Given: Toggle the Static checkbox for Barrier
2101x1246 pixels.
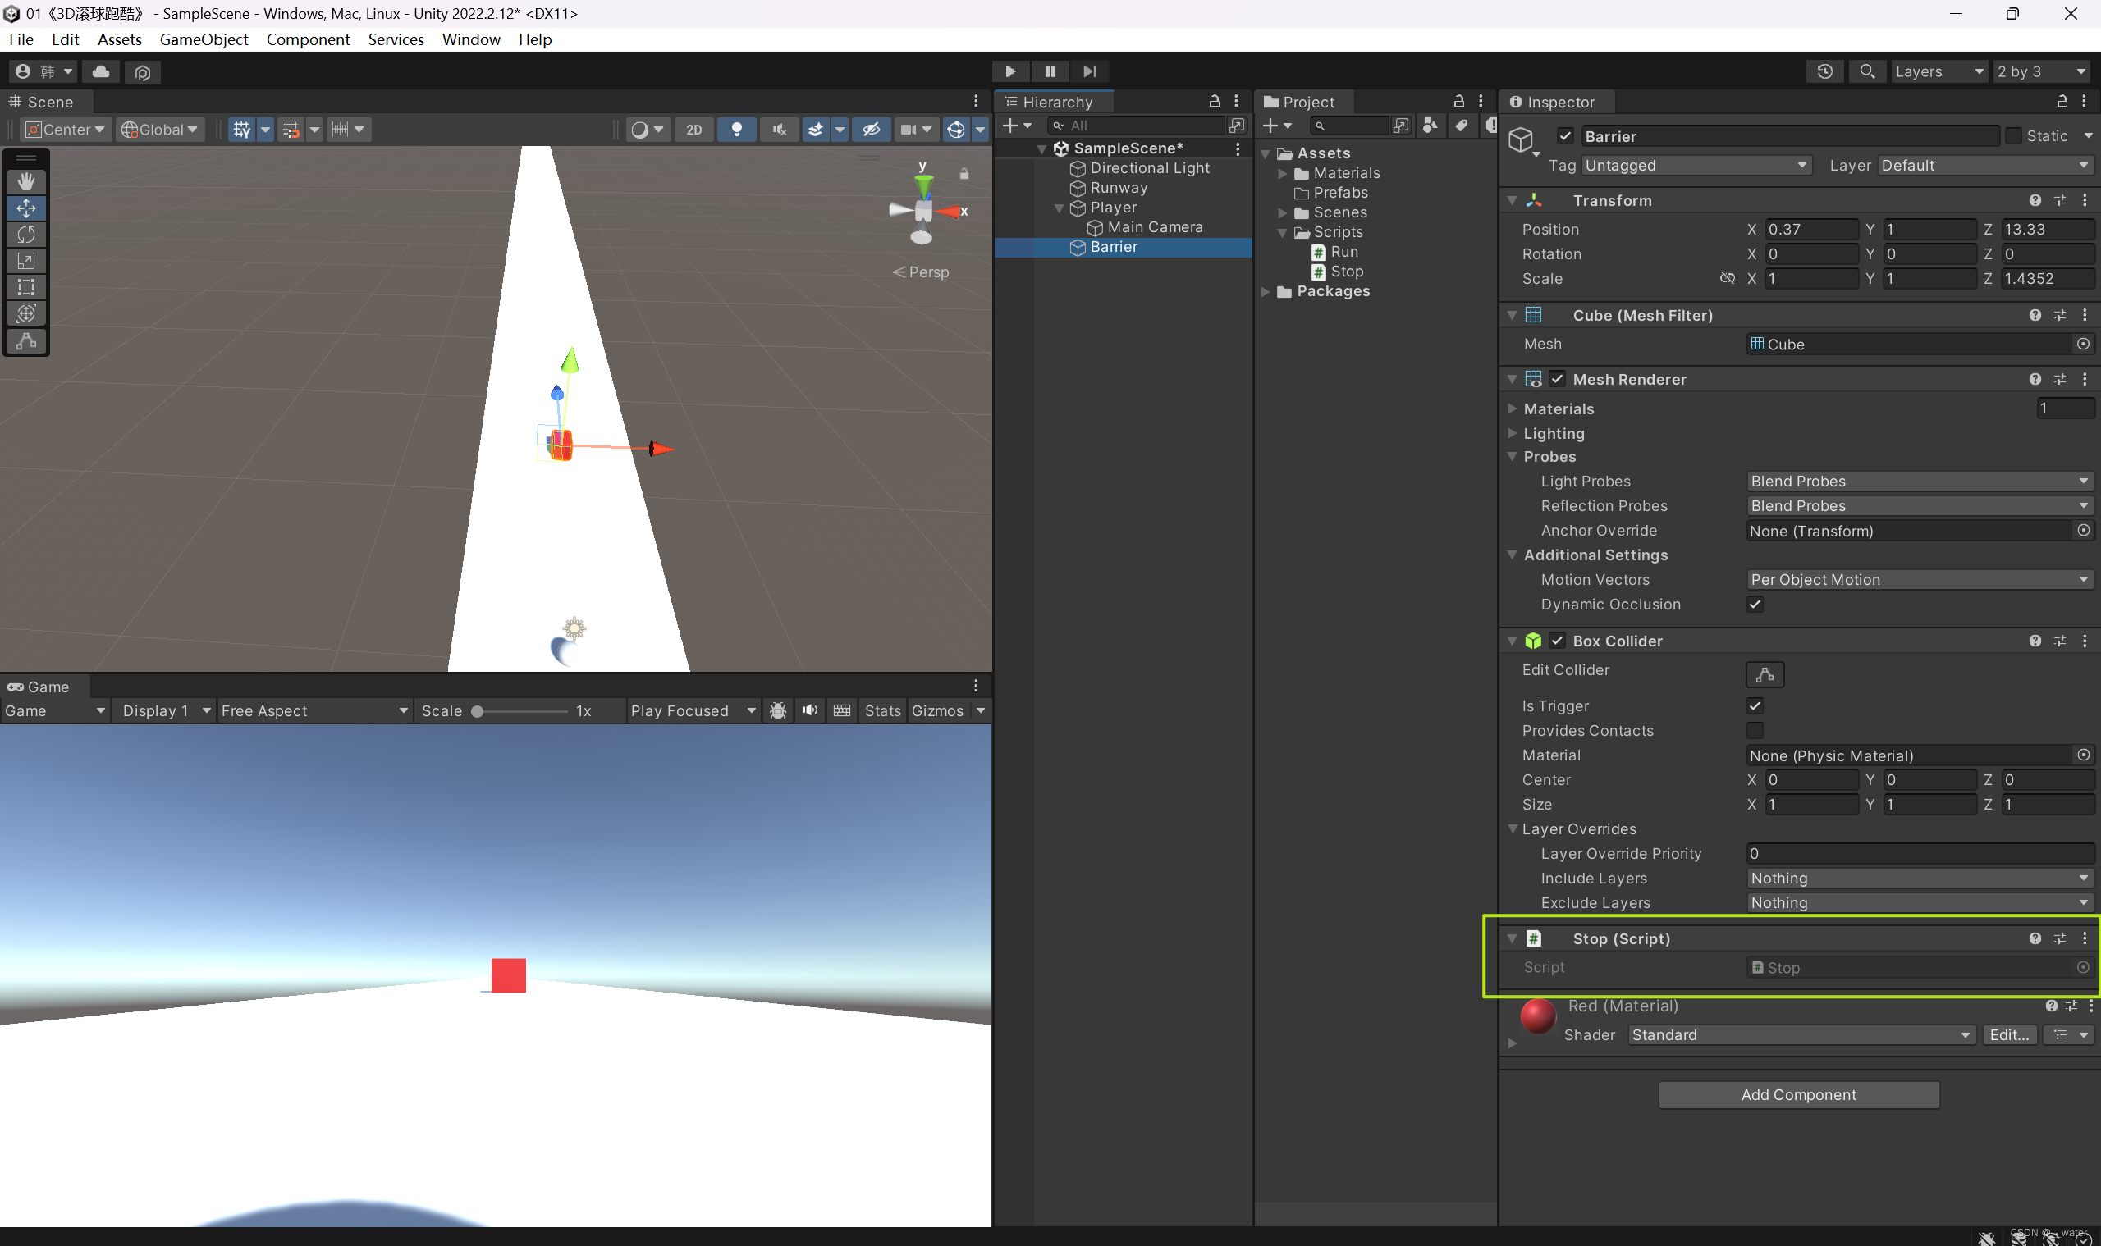Looking at the screenshot, I should click(2014, 136).
